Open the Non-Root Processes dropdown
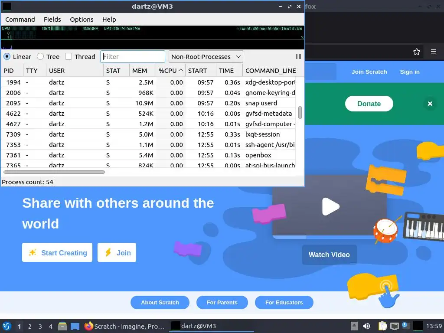 [206, 57]
